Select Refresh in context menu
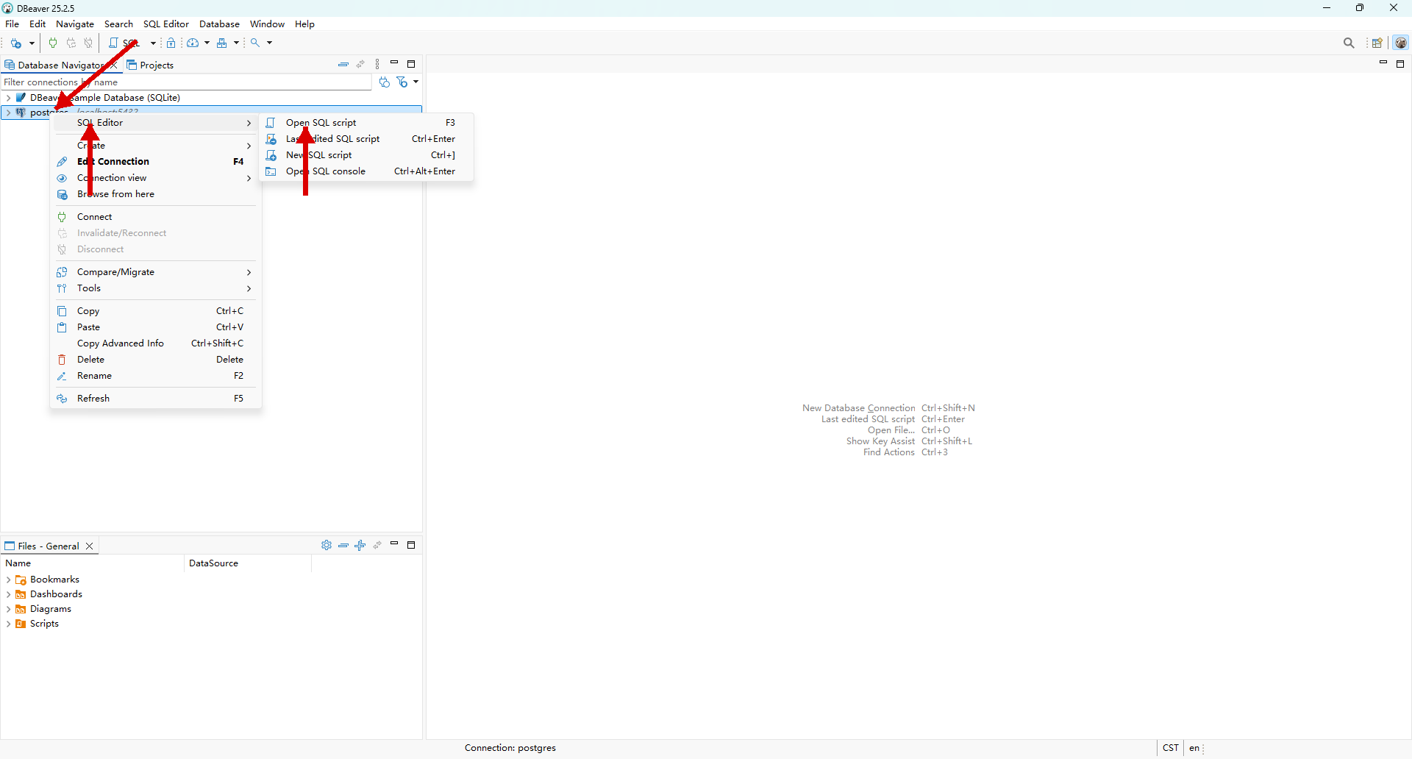Viewport: 1412px width, 759px height. tap(156, 399)
